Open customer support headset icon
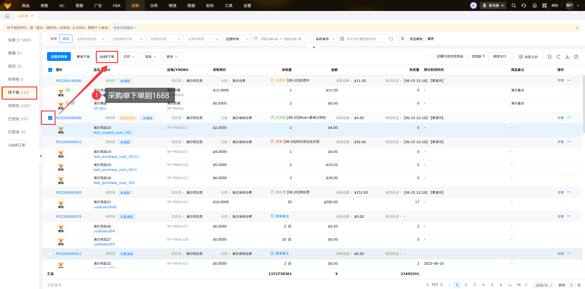Viewport: 585px width, 289px height. (x=524, y=5)
